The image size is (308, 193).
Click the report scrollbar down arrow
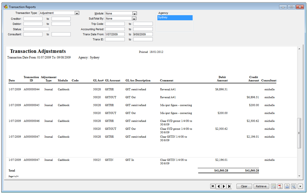[x=299, y=176]
